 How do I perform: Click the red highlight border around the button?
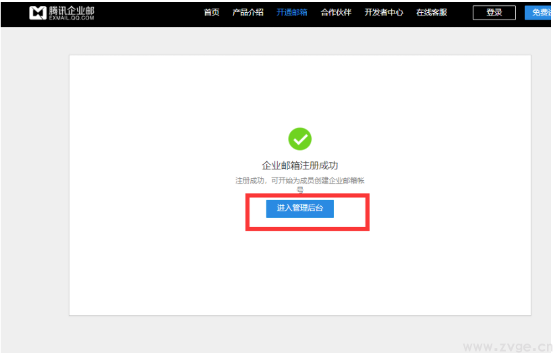pos(247,213)
